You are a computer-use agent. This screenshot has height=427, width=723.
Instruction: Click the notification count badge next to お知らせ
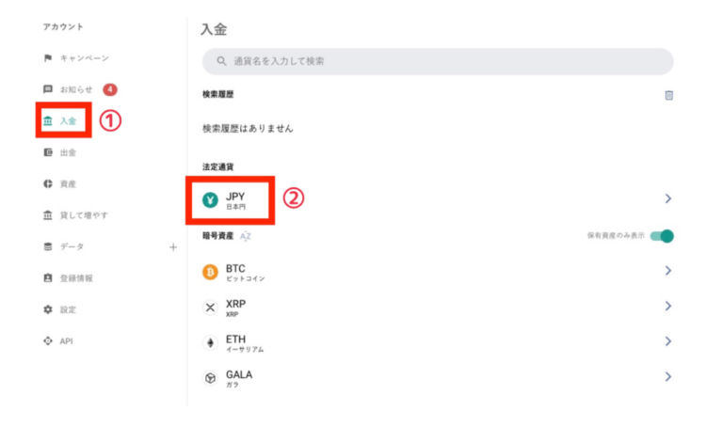(x=109, y=89)
